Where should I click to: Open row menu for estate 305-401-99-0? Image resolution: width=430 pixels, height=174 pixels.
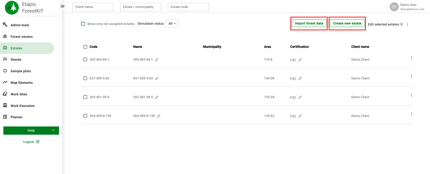(x=412, y=95)
